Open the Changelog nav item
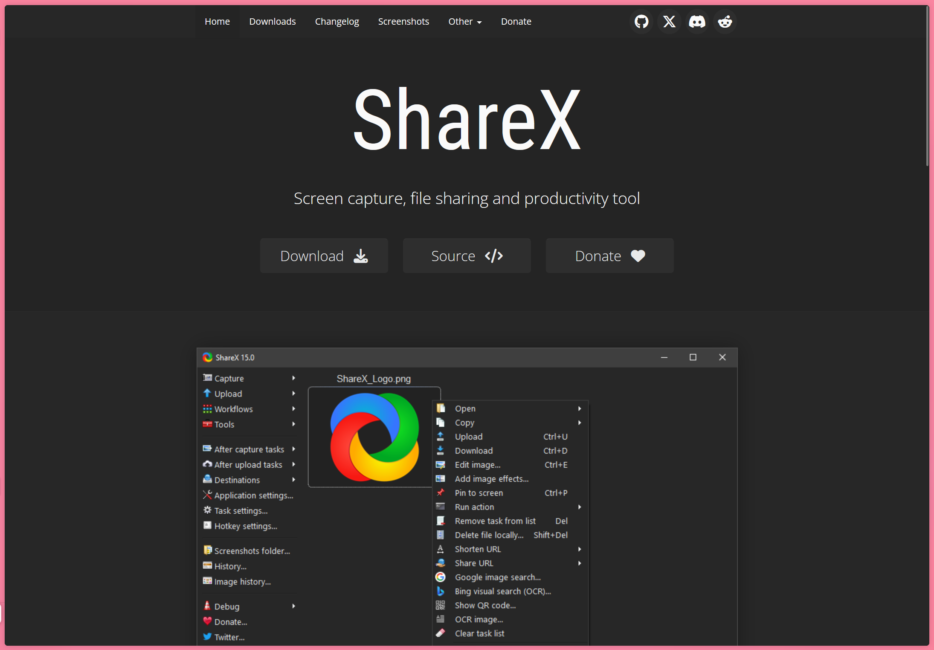The height and width of the screenshot is (650, 934). pos(336,21)
